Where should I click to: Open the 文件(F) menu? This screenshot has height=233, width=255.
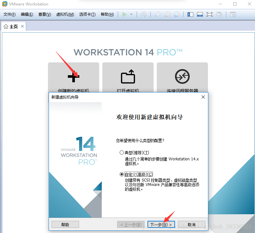click(9, 14)
